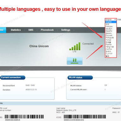Click the Password: label

(x=117, y=108)
